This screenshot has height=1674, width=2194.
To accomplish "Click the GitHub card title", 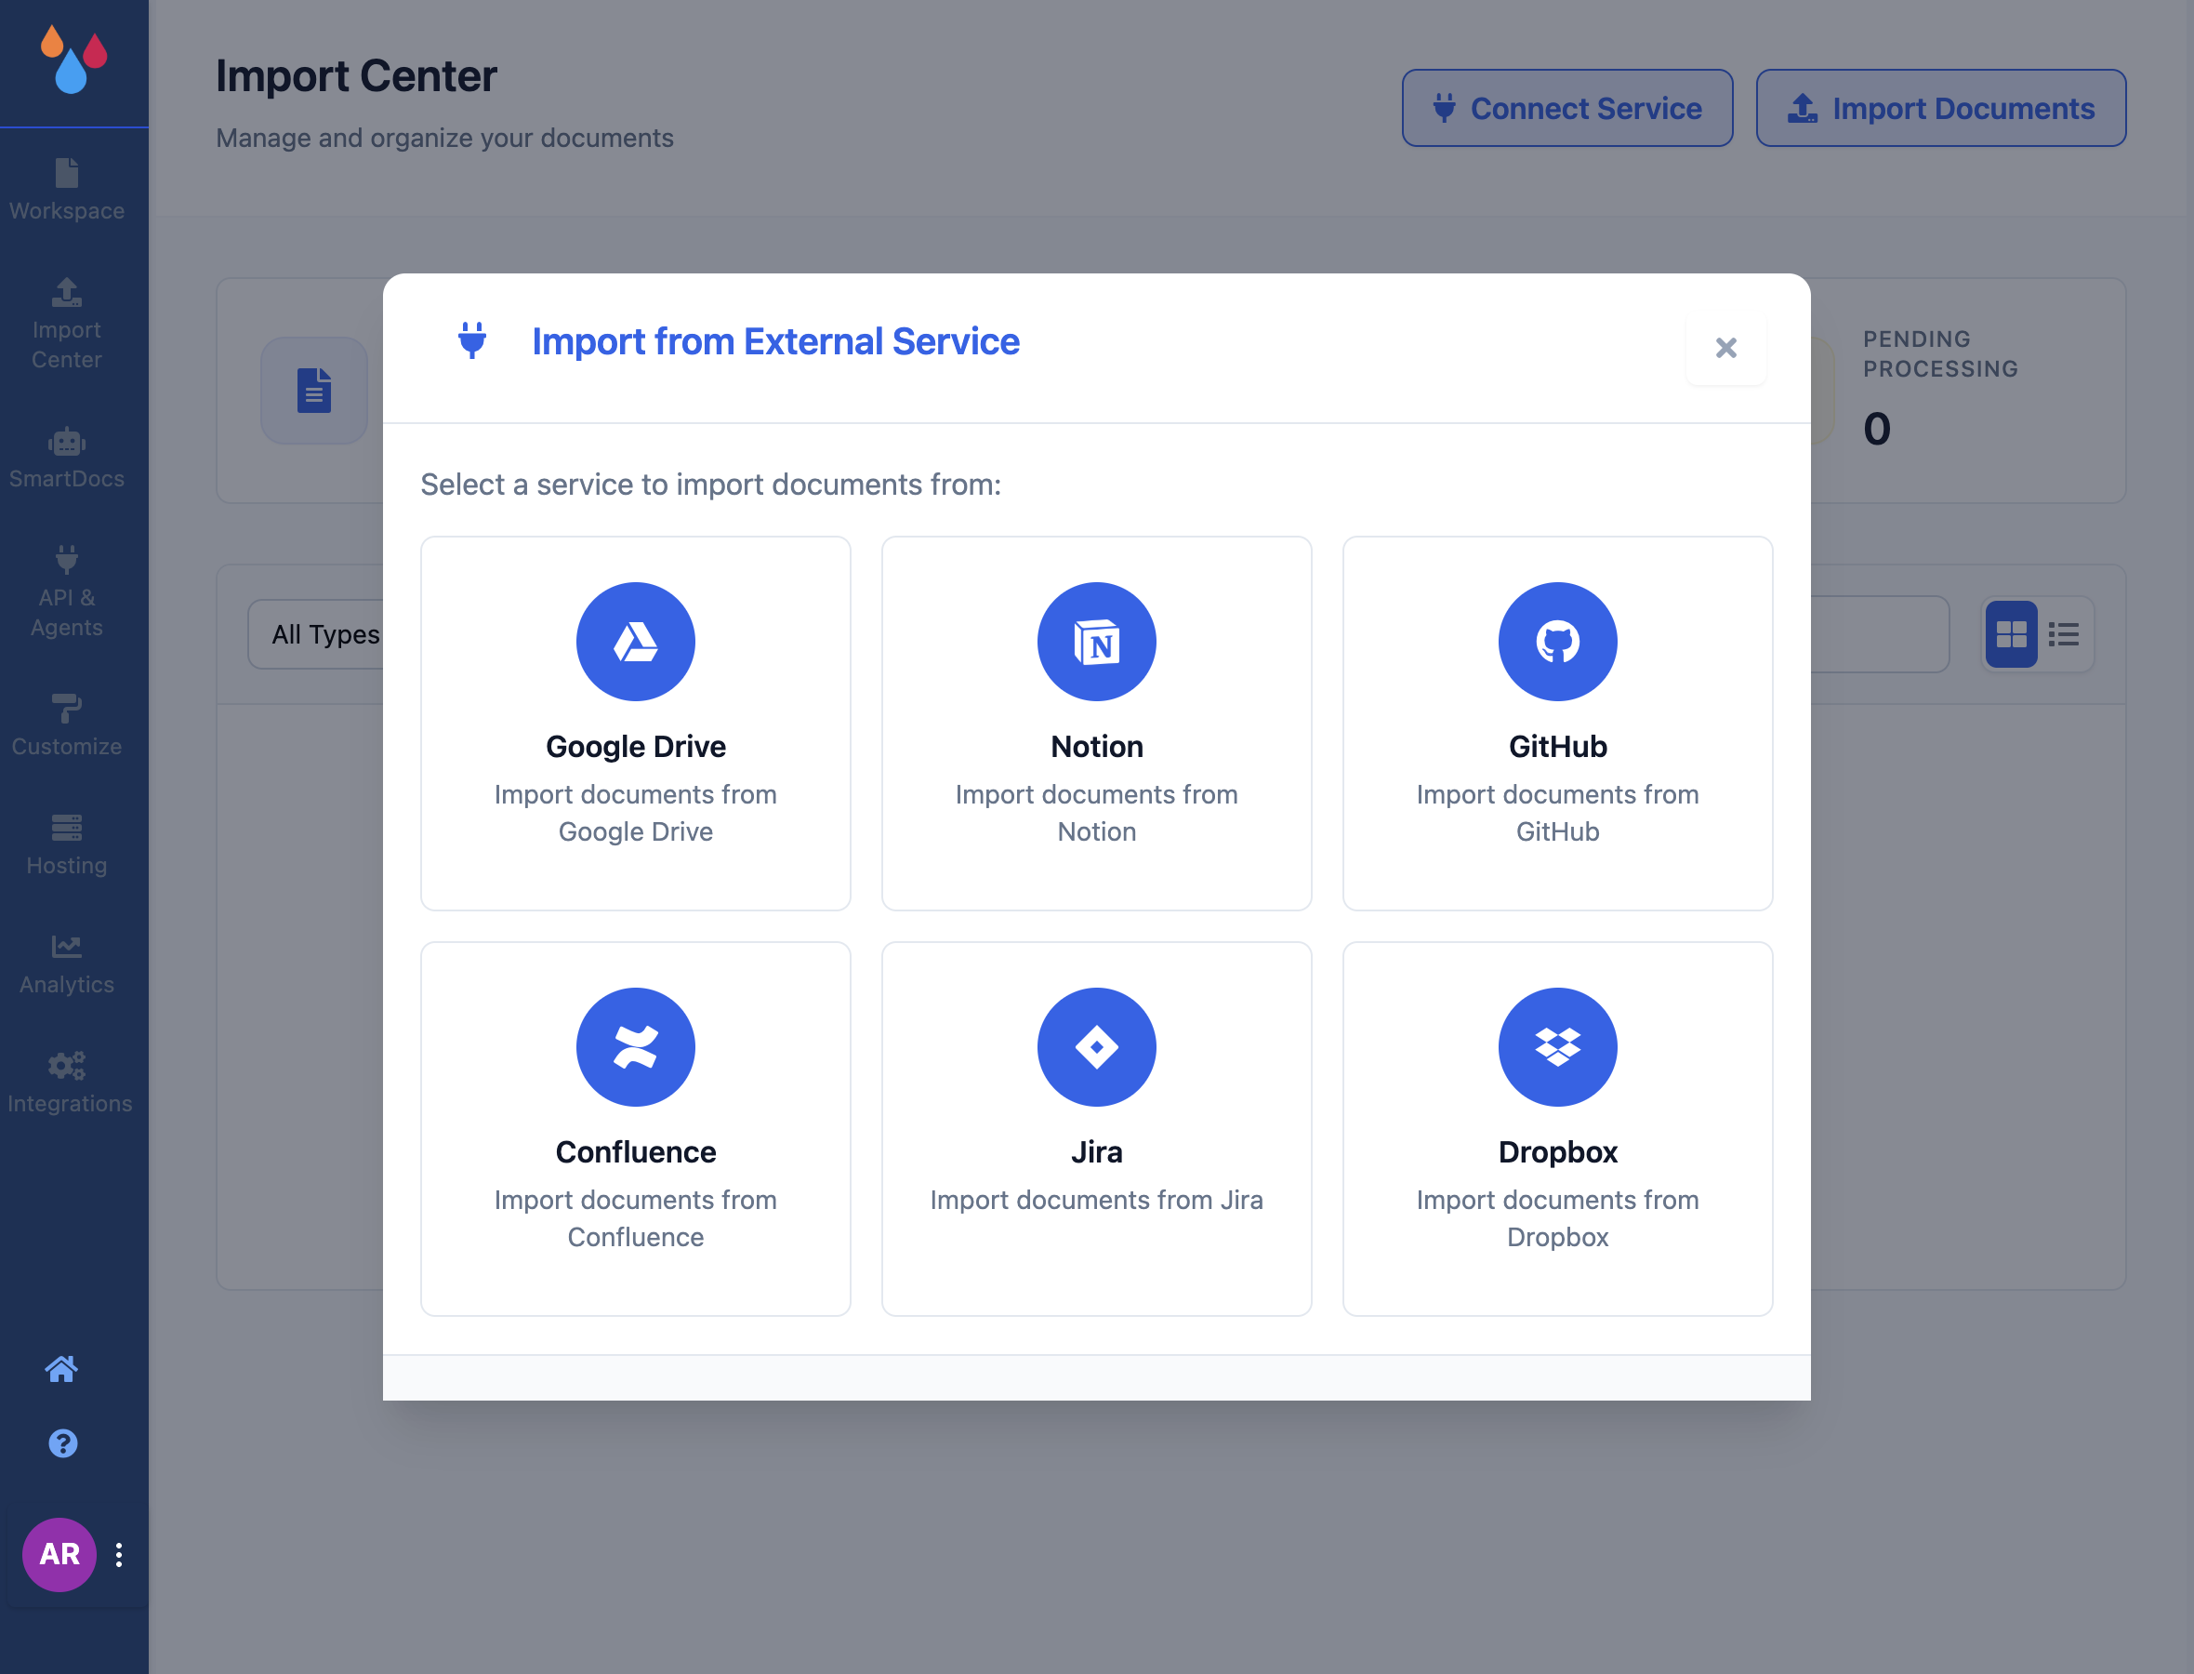I will (1557, 746).
